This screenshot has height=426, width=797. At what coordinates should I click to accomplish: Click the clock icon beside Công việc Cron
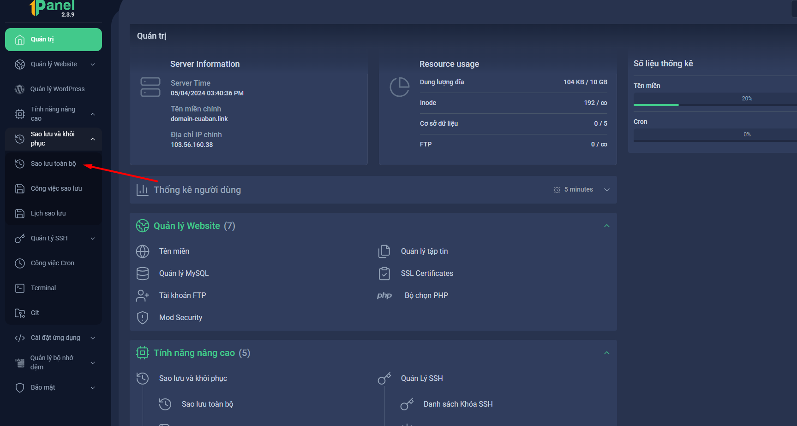coord(20,263)
